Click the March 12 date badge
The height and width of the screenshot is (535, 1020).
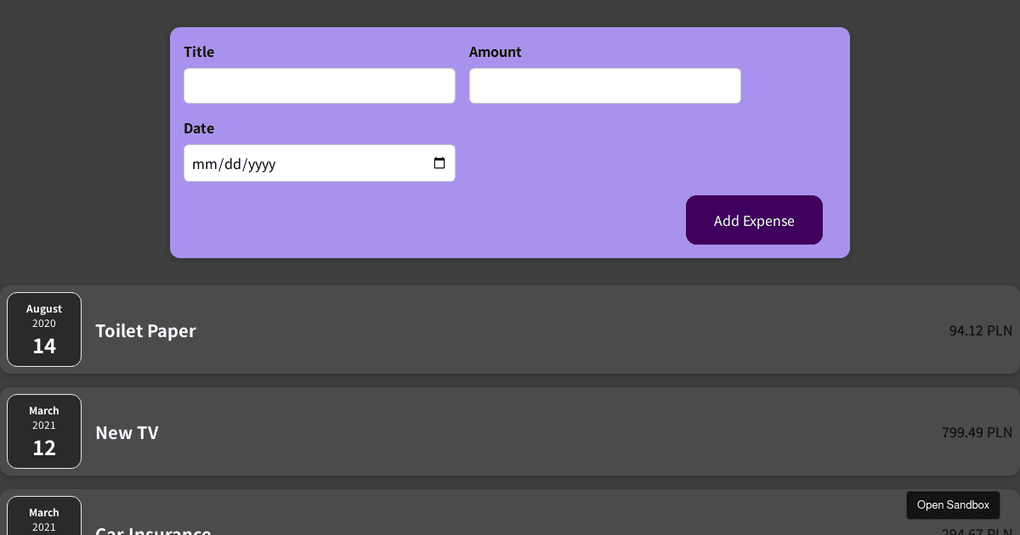click(x=44, y=431)
